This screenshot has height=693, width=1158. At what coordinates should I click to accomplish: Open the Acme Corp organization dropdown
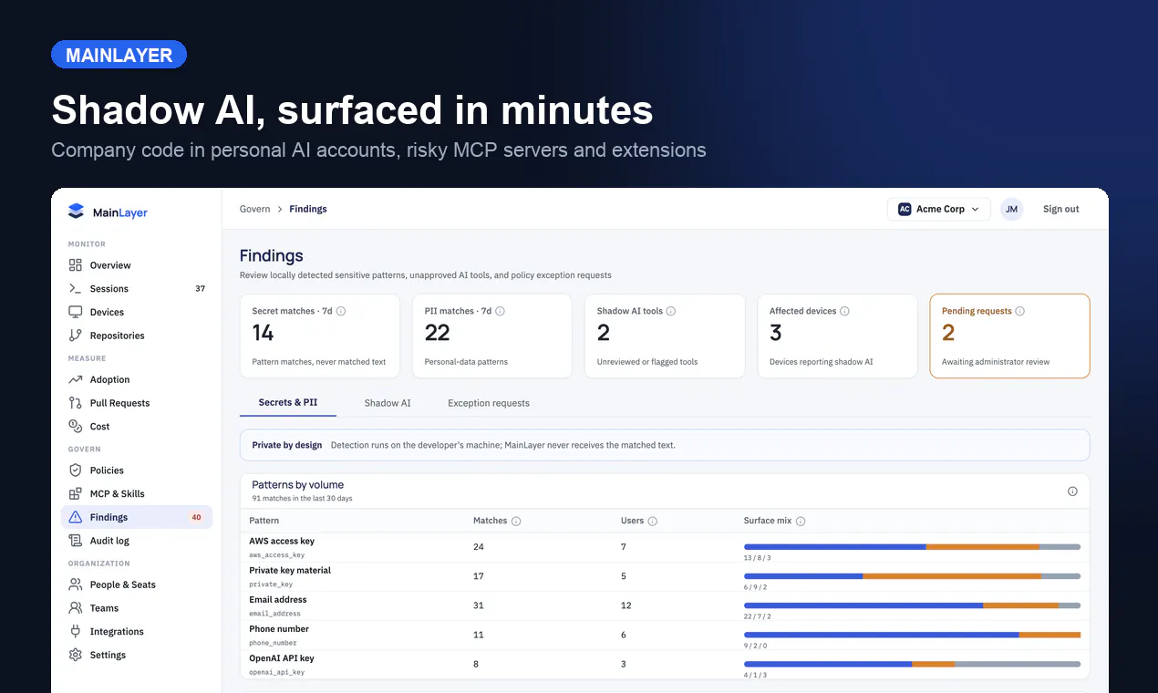coord(938,209)
